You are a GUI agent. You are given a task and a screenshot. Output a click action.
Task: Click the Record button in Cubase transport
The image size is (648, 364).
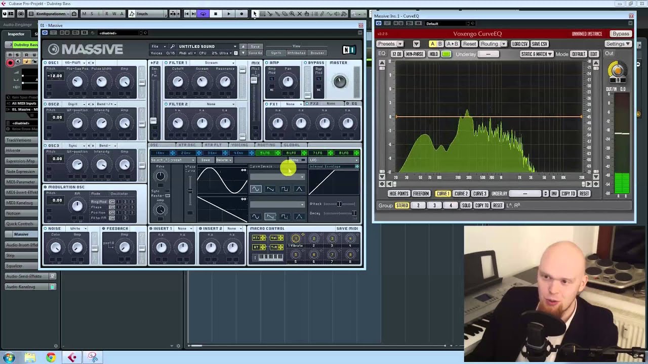(x=241, y=14)
